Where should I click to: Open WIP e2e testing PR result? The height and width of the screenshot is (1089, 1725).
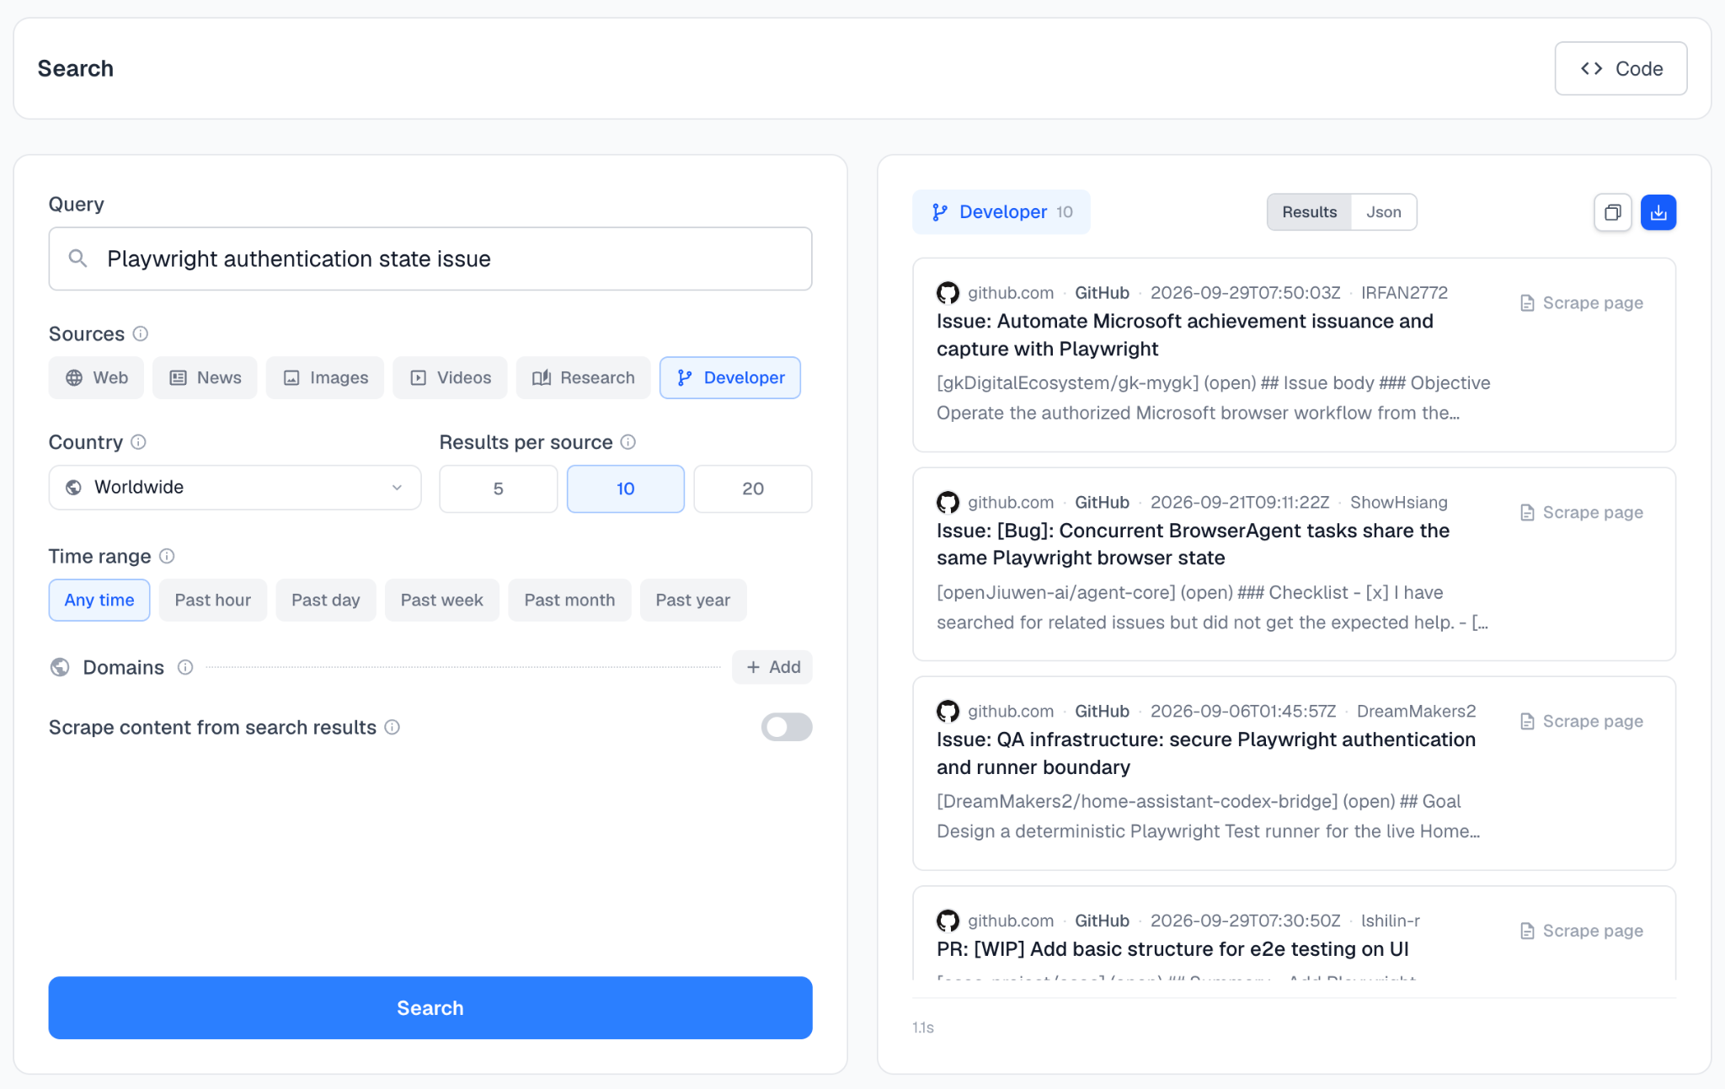(x=1172, y=949)
